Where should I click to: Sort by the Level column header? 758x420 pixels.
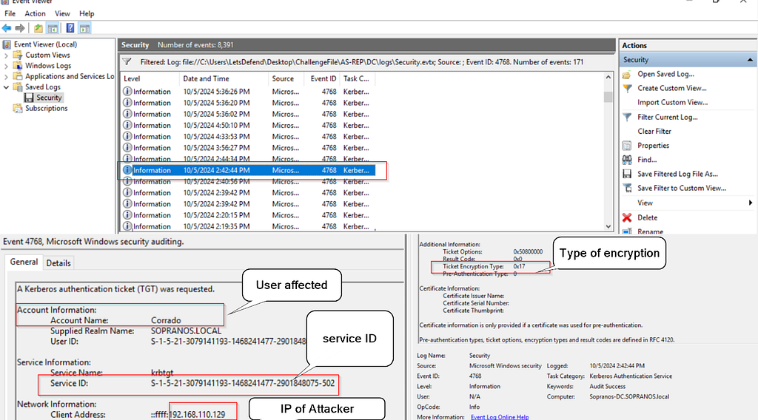tap(150, 78)
